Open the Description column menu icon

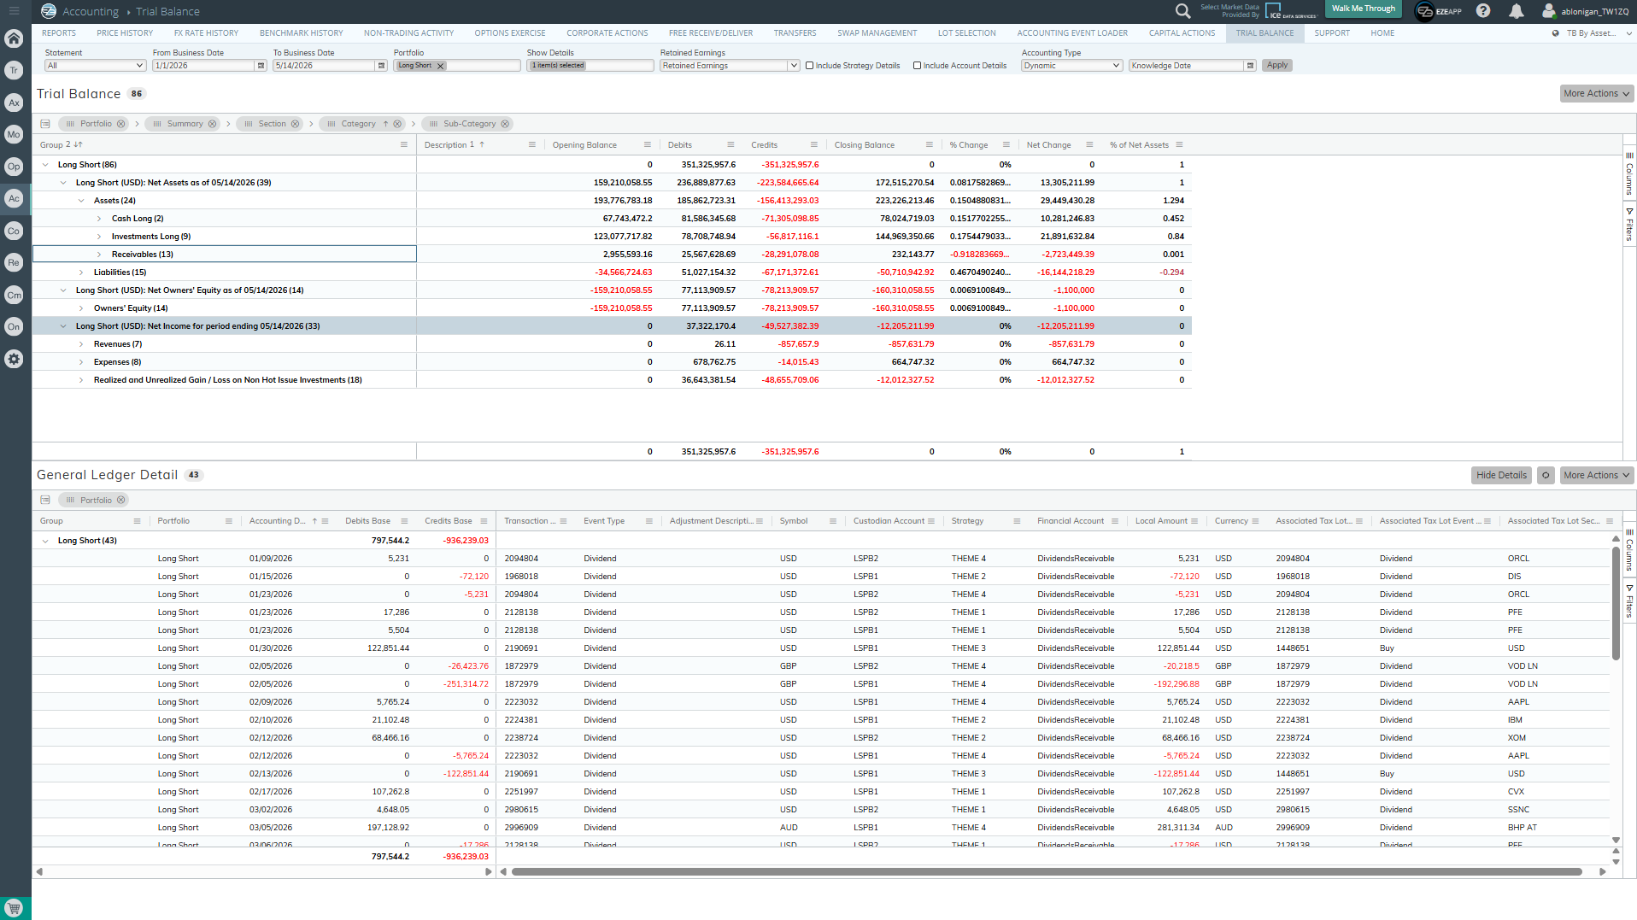531,145
